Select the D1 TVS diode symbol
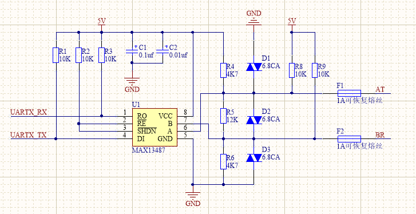The image size is (416, 214). pyautogui.click(x=254, y=67)
